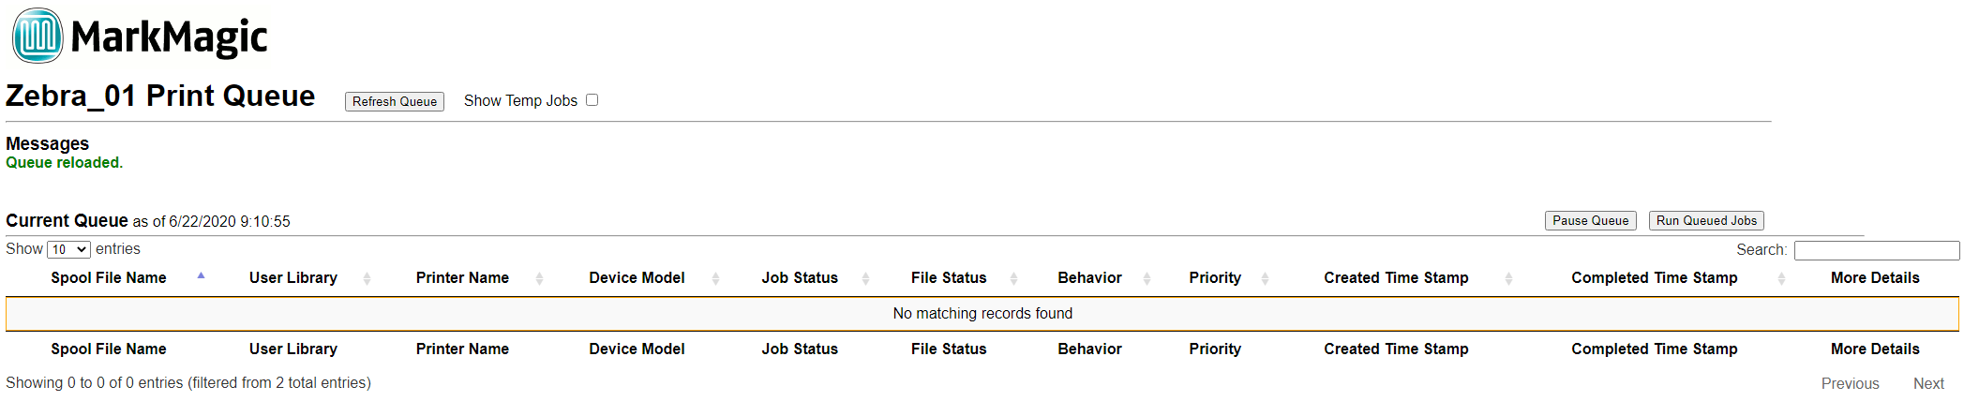Go to the Previous page
1979x416 pixels.
(1851, 383)
